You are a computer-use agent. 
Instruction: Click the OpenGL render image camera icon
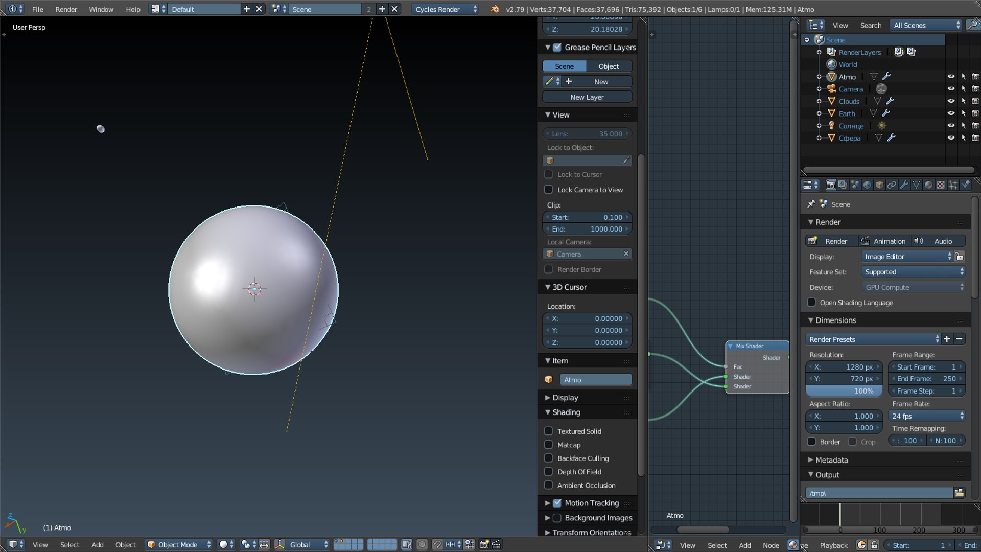click(x=484, y=545)
